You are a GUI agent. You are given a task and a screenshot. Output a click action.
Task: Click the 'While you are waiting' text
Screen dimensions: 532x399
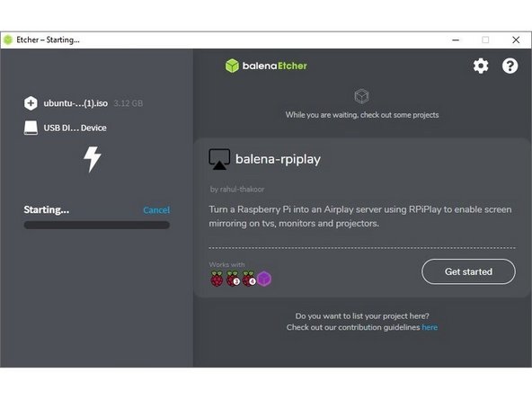click(362, 115)
